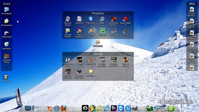Open the blue book icon in the dock
199x112 pixels.
point(107,108)
